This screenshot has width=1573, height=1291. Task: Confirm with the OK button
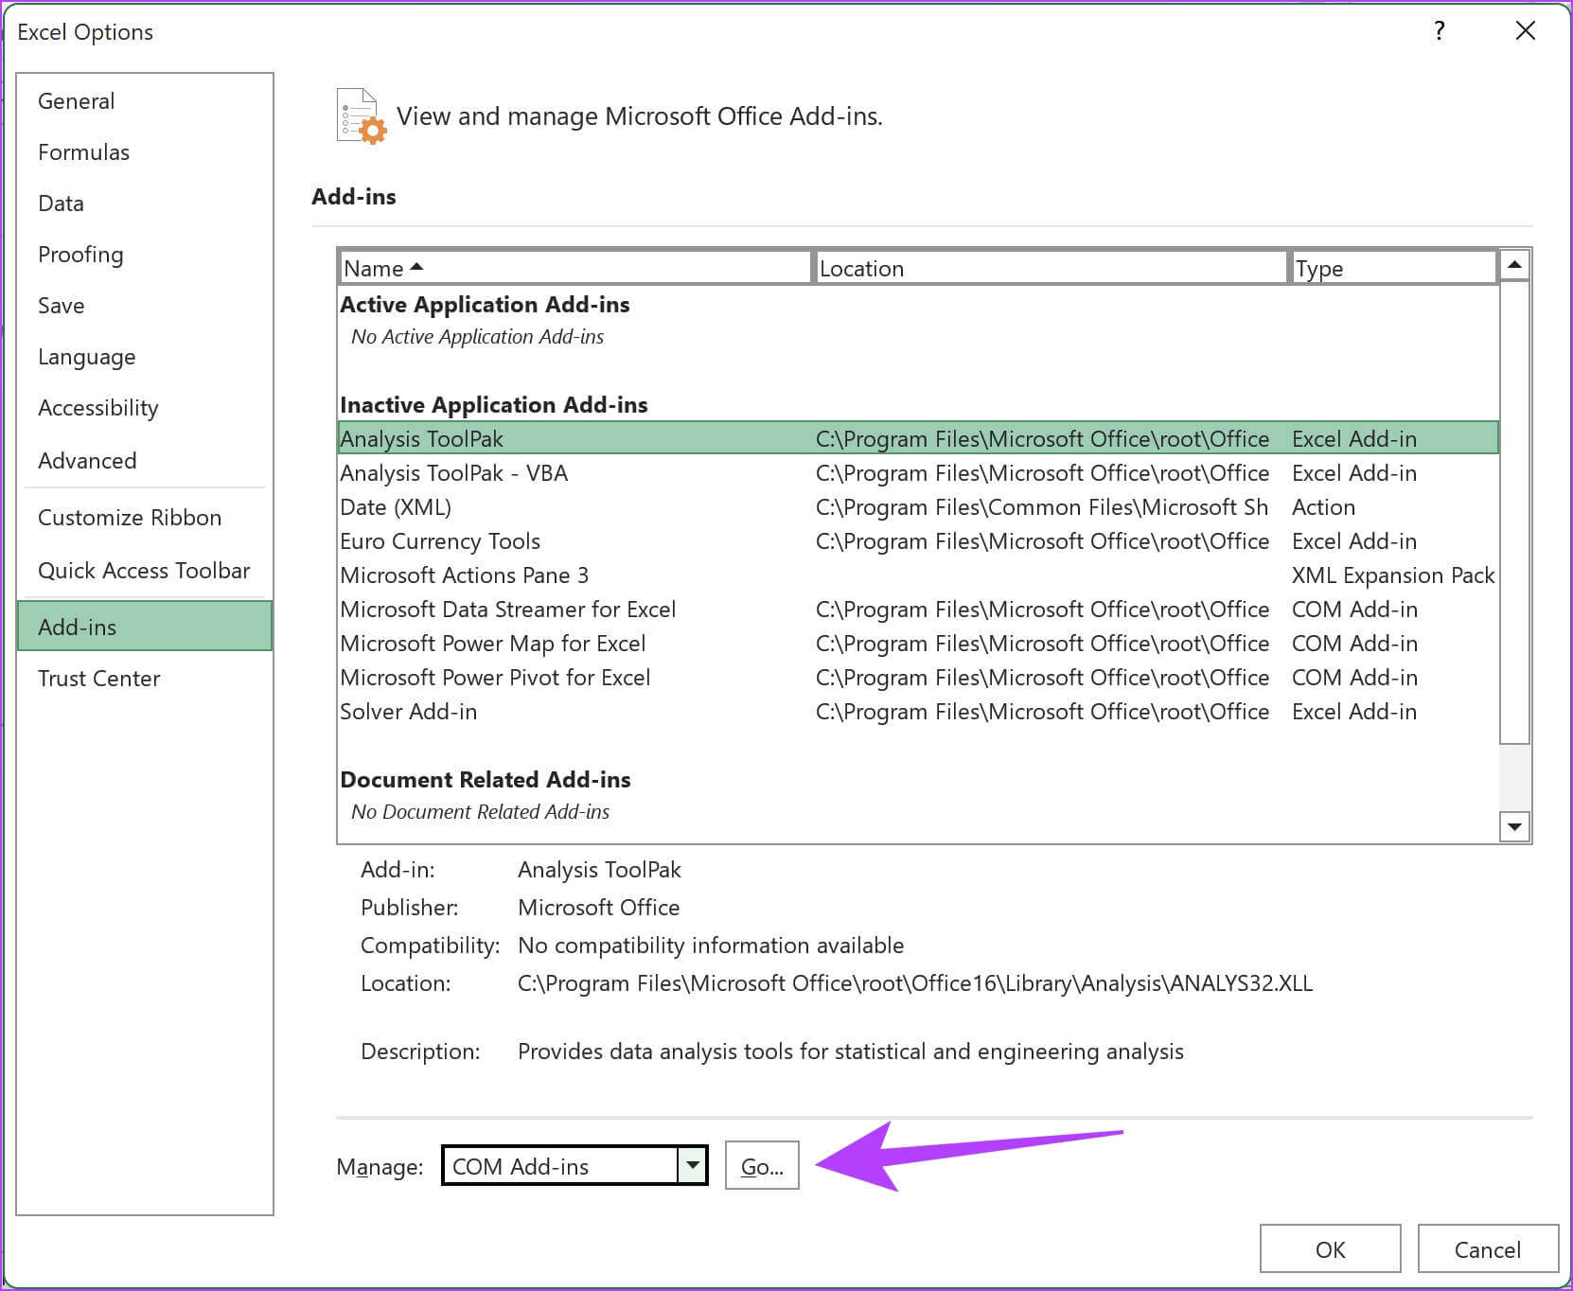click(x=1330, y=1248)
